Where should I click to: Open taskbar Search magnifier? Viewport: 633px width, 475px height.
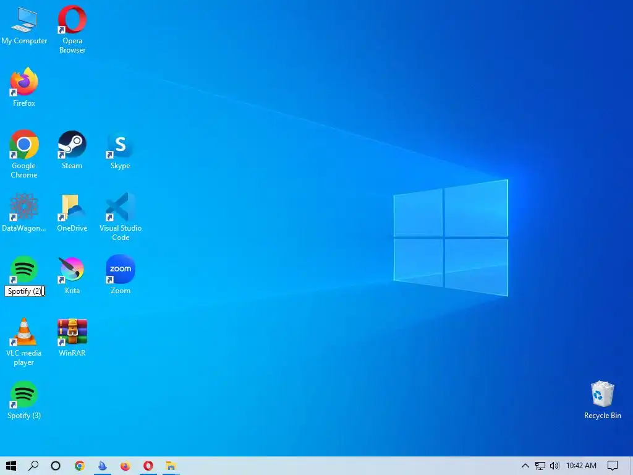click(x=33, y=466)
